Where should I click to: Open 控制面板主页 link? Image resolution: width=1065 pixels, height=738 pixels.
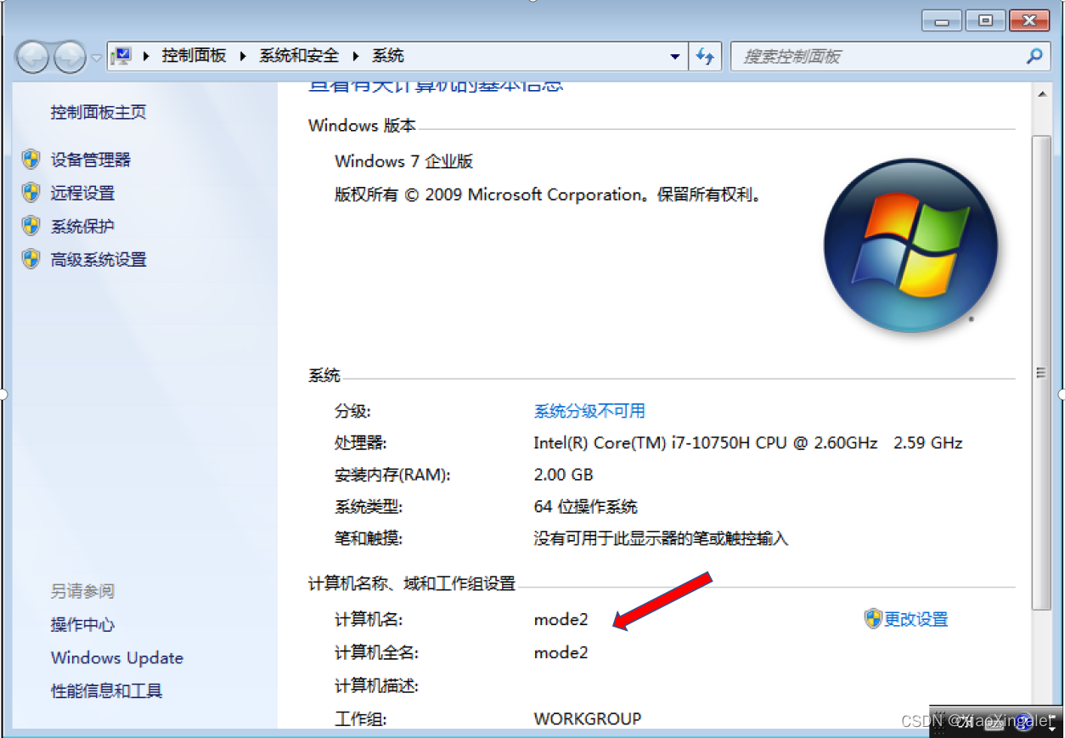click(x=99, y=112)
